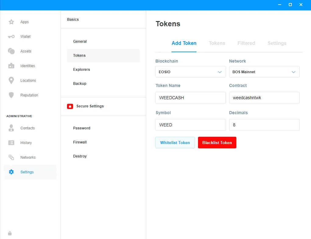Click the red Secure Settings lock icon
The height and width of the screenshot is (239, 311).
coord(70,107)
